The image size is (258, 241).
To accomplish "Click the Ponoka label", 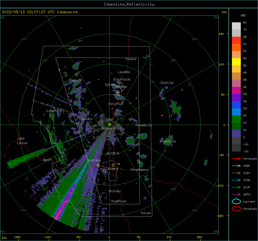I will point(131,59).
